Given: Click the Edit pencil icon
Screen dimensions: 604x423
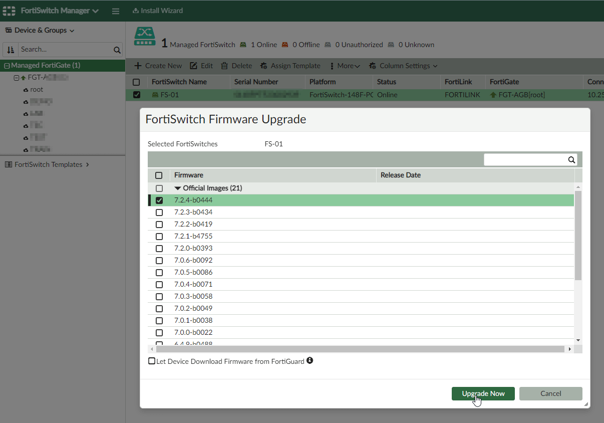Looking at the screenshot, I should 193,66.
